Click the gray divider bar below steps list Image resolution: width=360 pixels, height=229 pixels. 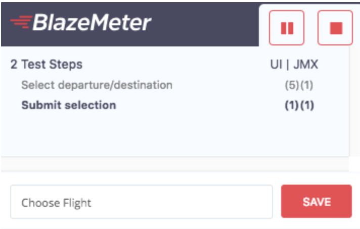point(175,164)
